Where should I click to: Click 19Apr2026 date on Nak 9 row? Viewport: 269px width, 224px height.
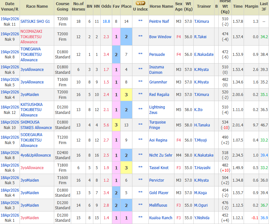tap(10, 34)
